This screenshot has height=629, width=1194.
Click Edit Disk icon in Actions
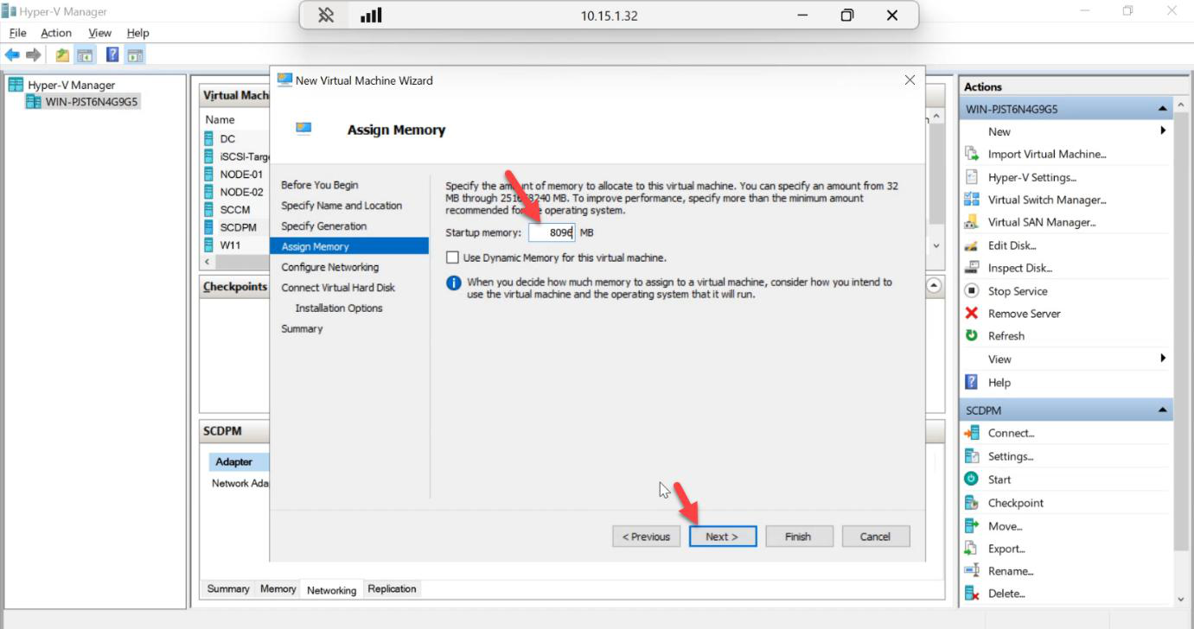(x=971, y=245)
